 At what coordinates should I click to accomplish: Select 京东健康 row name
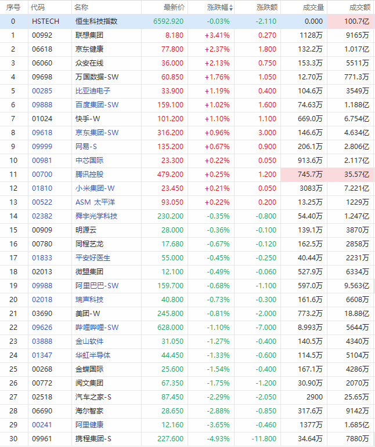coord(89,49)
